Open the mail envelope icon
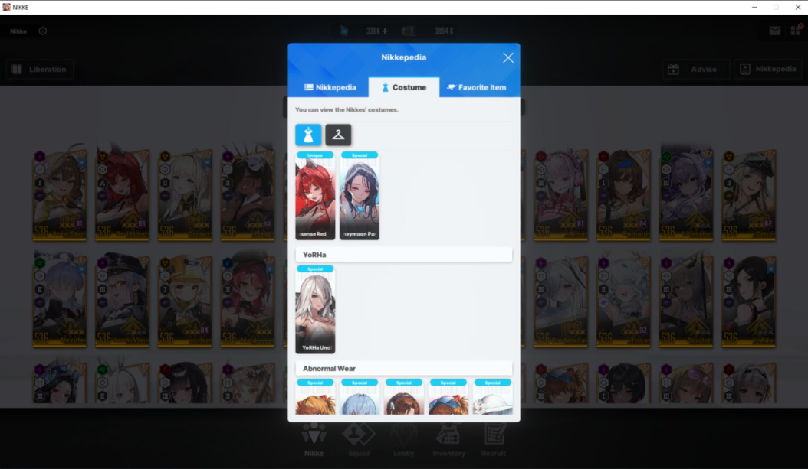The height and width of the screenshot is (469, 808). point(774,31)
